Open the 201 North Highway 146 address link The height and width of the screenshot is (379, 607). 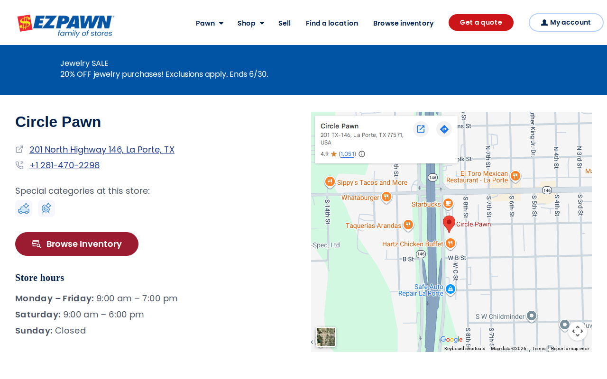[102, 149]
